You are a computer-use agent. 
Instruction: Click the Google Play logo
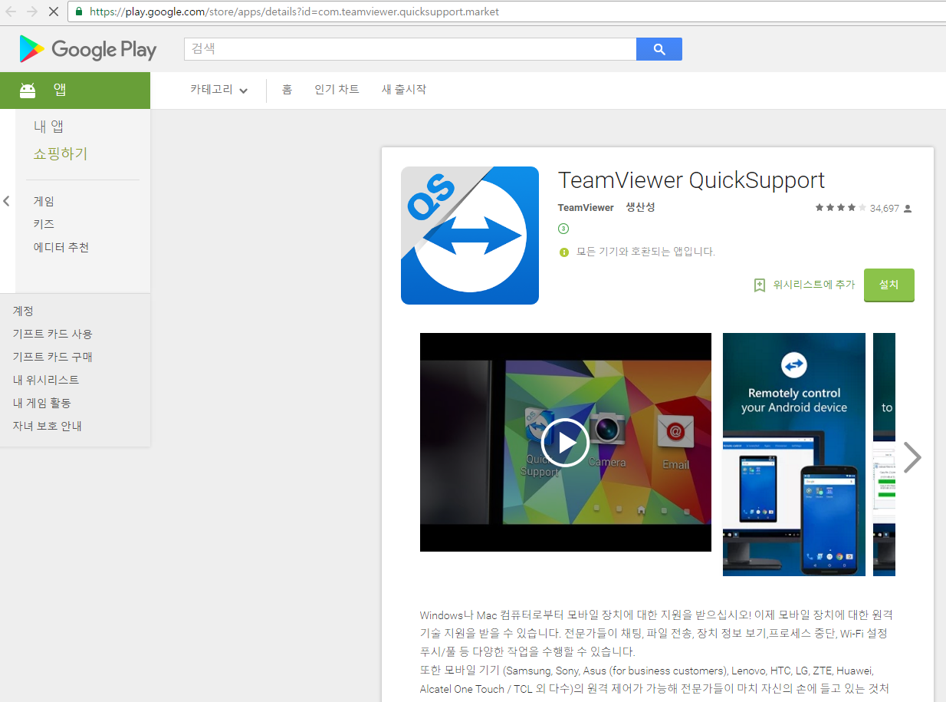87,50
